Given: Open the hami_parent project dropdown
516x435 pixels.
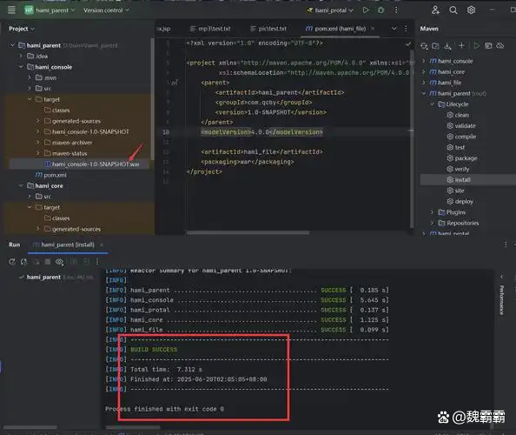Looking at the screenshot, I should pyautogui.click(x=50, y=10).
